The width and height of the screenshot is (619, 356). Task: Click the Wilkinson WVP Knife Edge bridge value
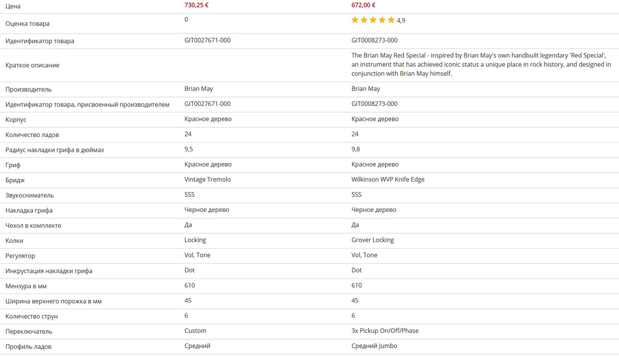coord(388,179)
